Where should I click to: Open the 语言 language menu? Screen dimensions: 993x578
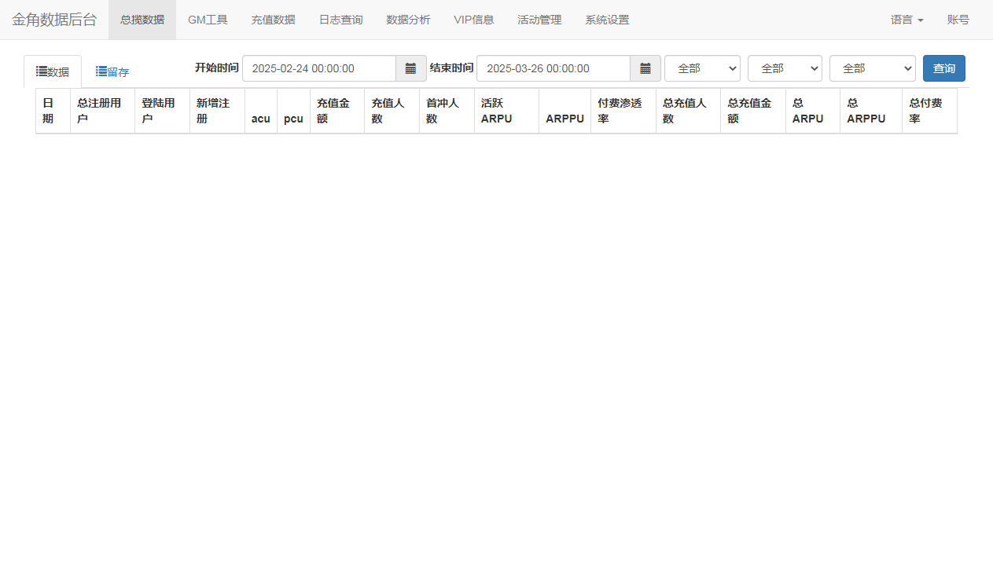tap(907, 20)
